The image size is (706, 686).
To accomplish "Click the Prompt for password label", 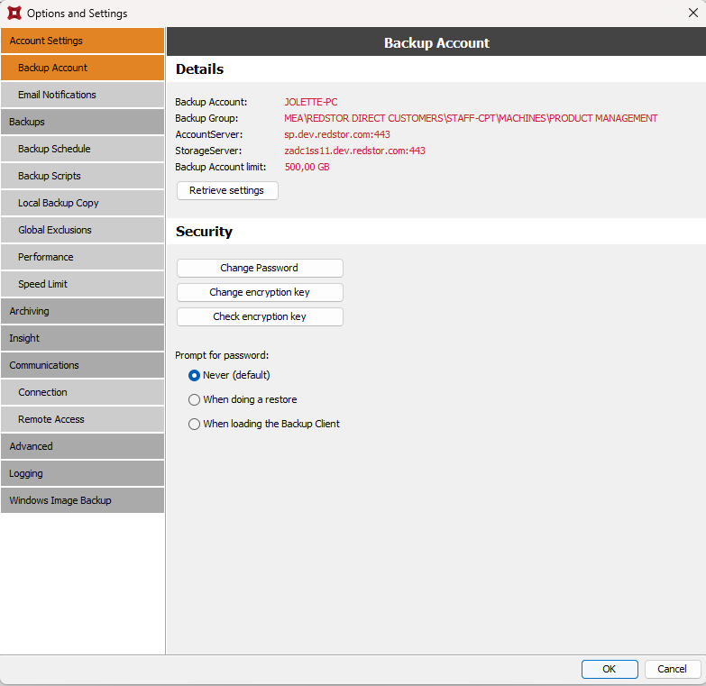I will tap(222, 355).
